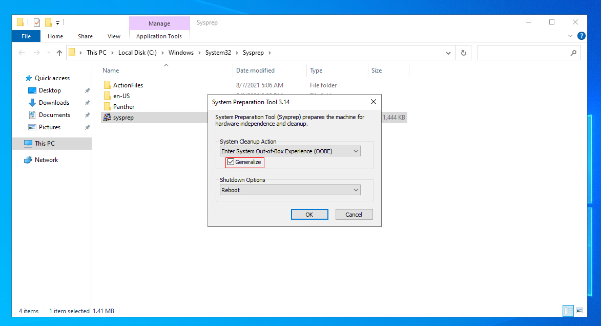This screenshot has height=326, width=601.
Task: Select the en-US folder
Action: pos(121,96)
